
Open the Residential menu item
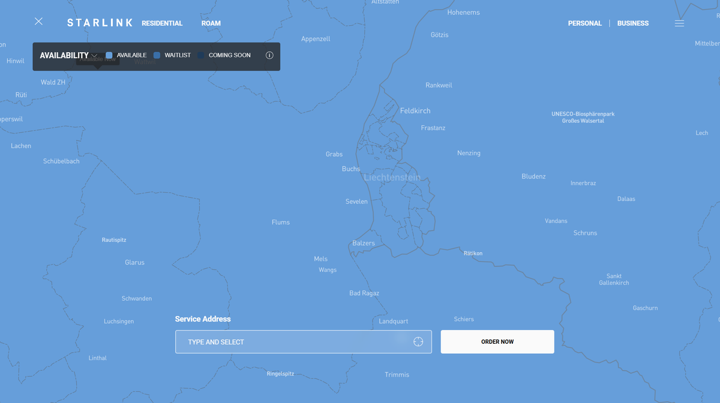tap(162, 23)
